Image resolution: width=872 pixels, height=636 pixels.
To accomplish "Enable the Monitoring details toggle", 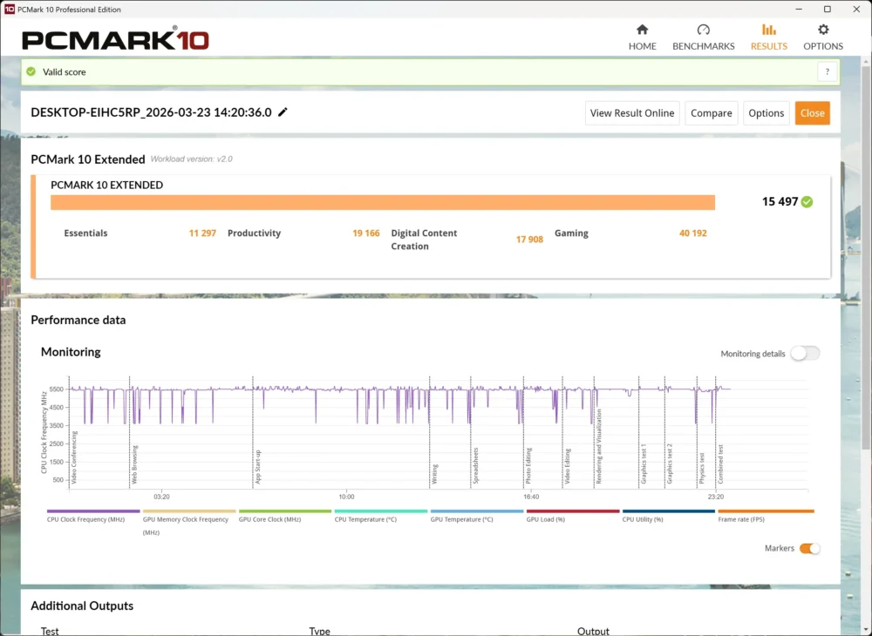I will 805,353.
